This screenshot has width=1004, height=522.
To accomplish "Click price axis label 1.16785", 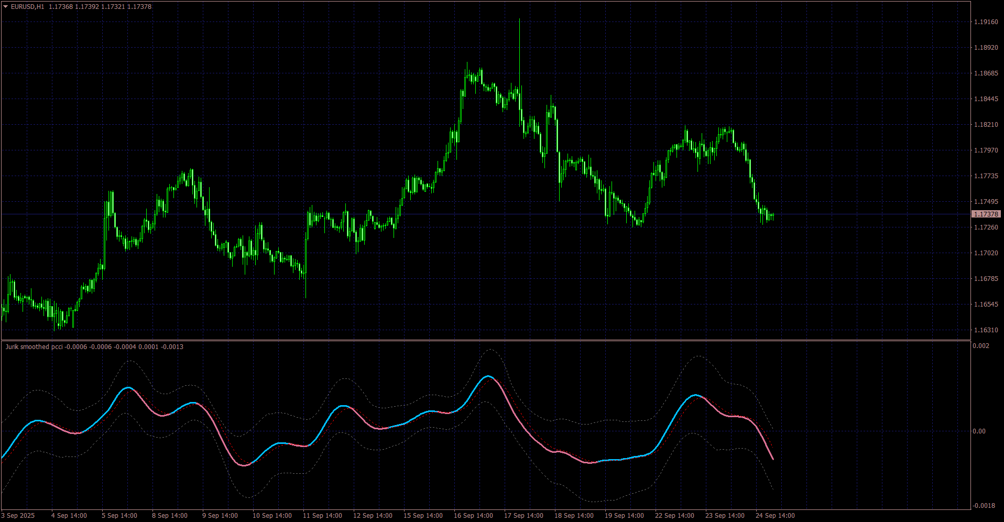I will pyautogui.click(x=986, y=279).
